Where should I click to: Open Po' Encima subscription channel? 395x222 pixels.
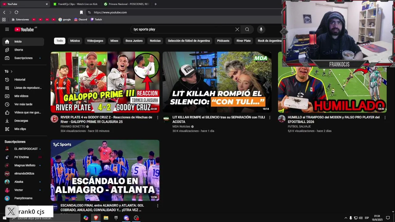23,157
